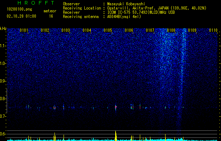This screenshot has width=221, height=141.
Task: Click the 0110 time marker
Action: [x=213, y=30]
